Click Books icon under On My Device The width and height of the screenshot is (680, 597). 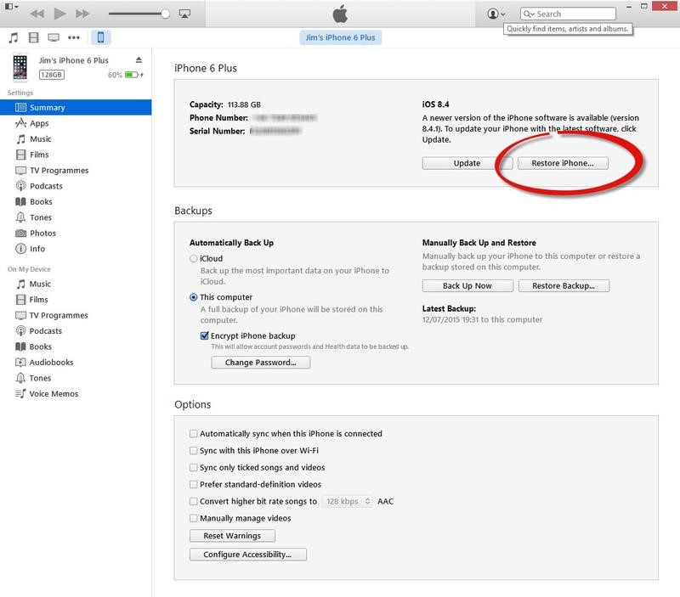tap(20, 346)
